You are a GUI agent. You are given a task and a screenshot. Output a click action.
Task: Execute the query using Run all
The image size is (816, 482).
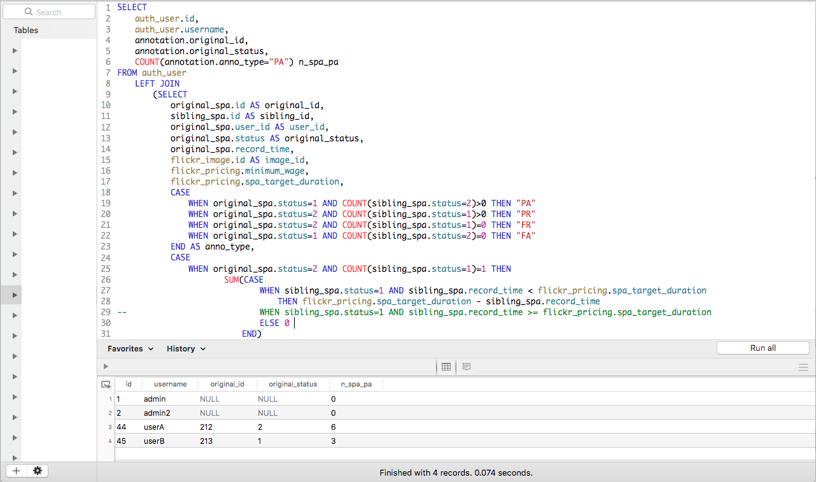763,348
